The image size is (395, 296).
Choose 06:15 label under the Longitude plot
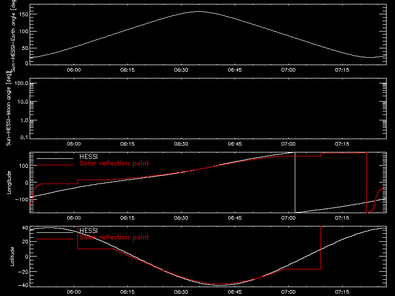[127, 218]
